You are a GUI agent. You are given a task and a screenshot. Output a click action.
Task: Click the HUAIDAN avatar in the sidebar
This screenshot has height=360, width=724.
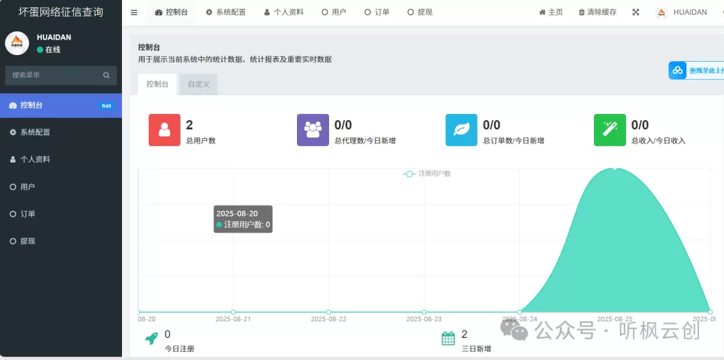pyautogui.click(x=17, y=44)
